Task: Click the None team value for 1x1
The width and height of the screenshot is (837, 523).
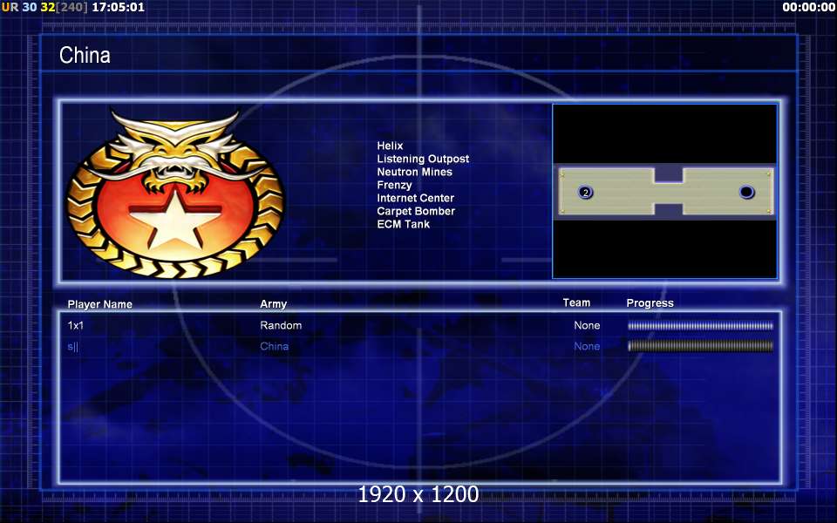Action: [587, 325]
